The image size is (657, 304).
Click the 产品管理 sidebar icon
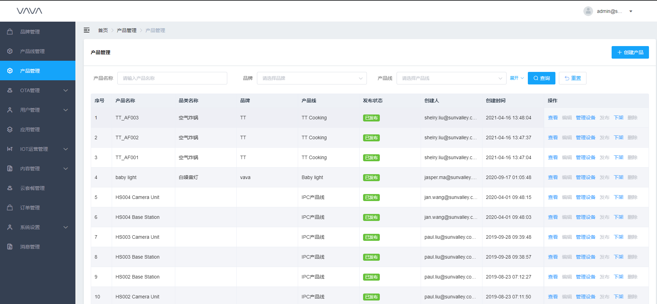pyautogui.click(x=10, y=71)
